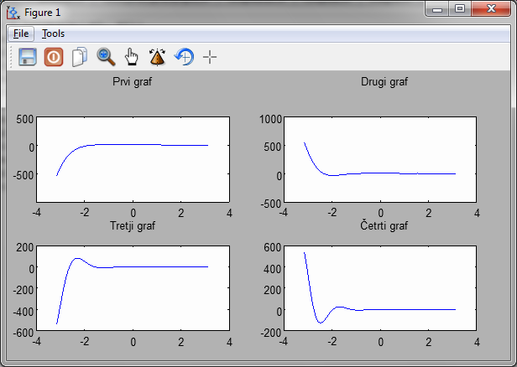Click the red power/quit toolbar icon
Viewport: 517px width, 367px height.
point(54,57)
